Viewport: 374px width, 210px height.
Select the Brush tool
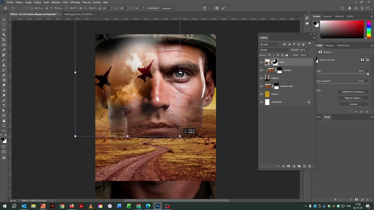(4, 60)
